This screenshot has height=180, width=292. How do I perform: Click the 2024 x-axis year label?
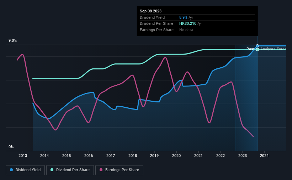264,156
